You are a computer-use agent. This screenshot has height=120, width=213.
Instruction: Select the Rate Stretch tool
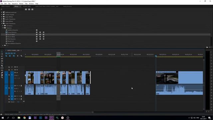pyautogui.click(x=2, y=63)
